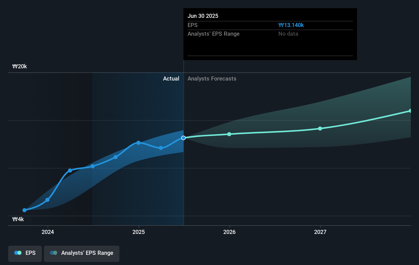The width and height of the screenshot is (419, 265).
Task: Select the final forecast point at chart edge
Action: point(410,111)
